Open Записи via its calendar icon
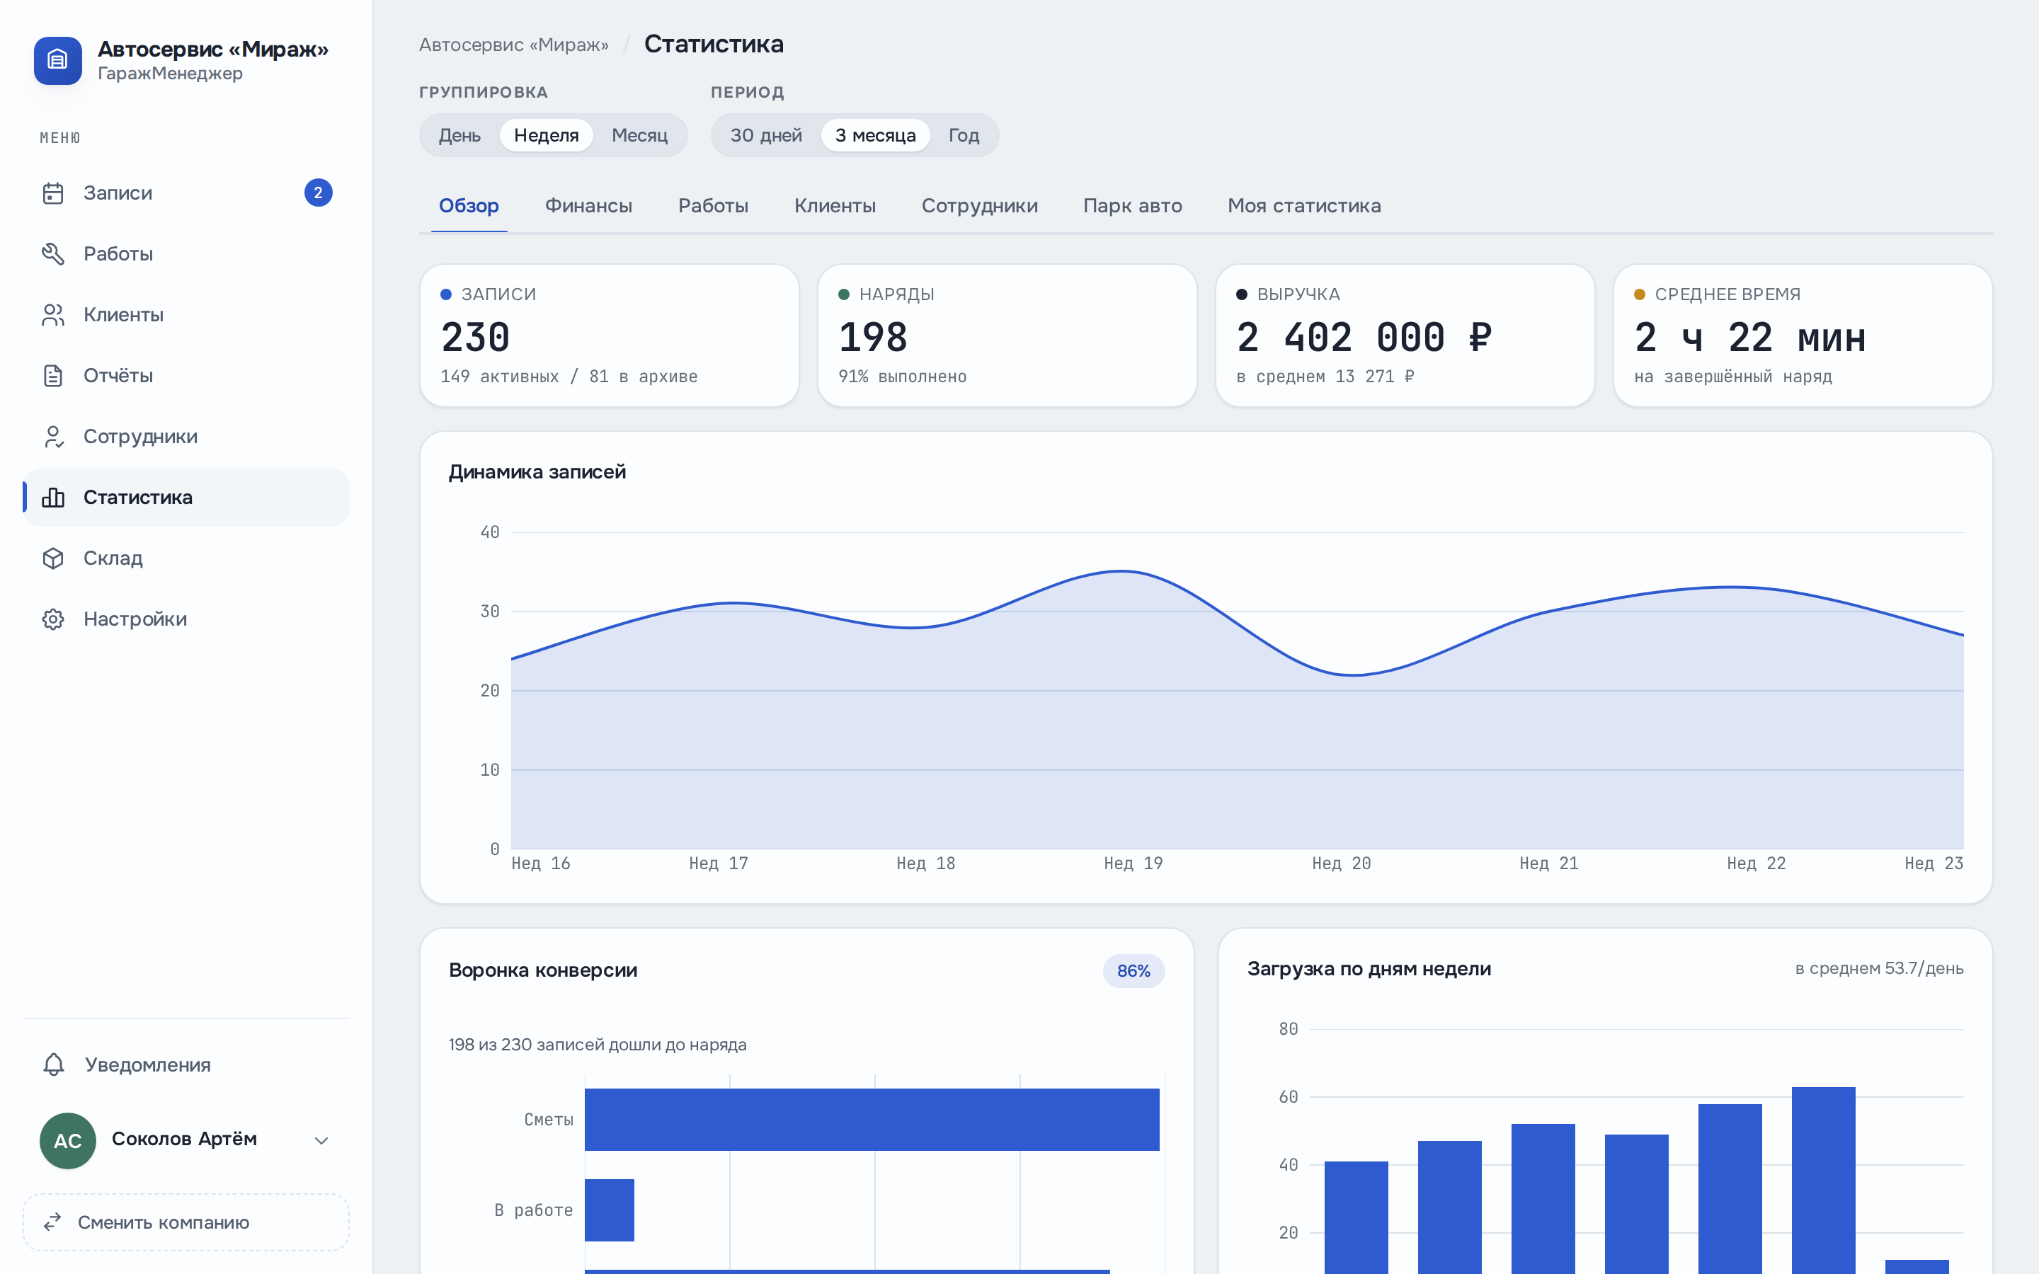The image size is (2039, 1274). [x=53, y=193]
